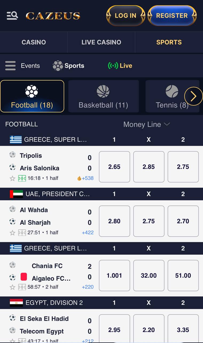Open the search menu icon beside the logo

tap(12, 16)
